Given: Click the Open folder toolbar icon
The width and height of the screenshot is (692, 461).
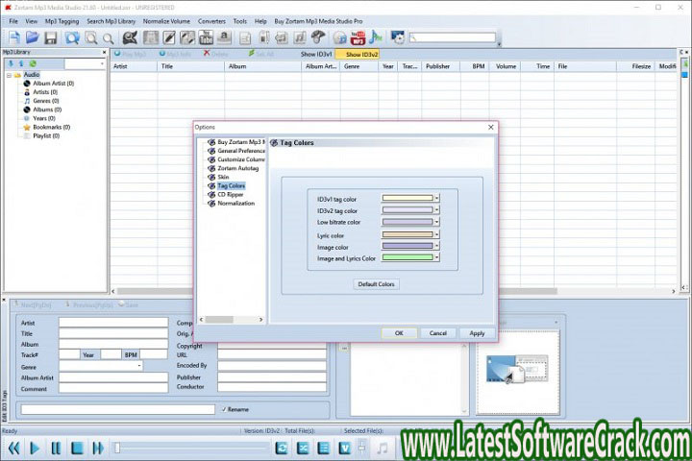Looking at the screenshot, I should tap(31, 37).
